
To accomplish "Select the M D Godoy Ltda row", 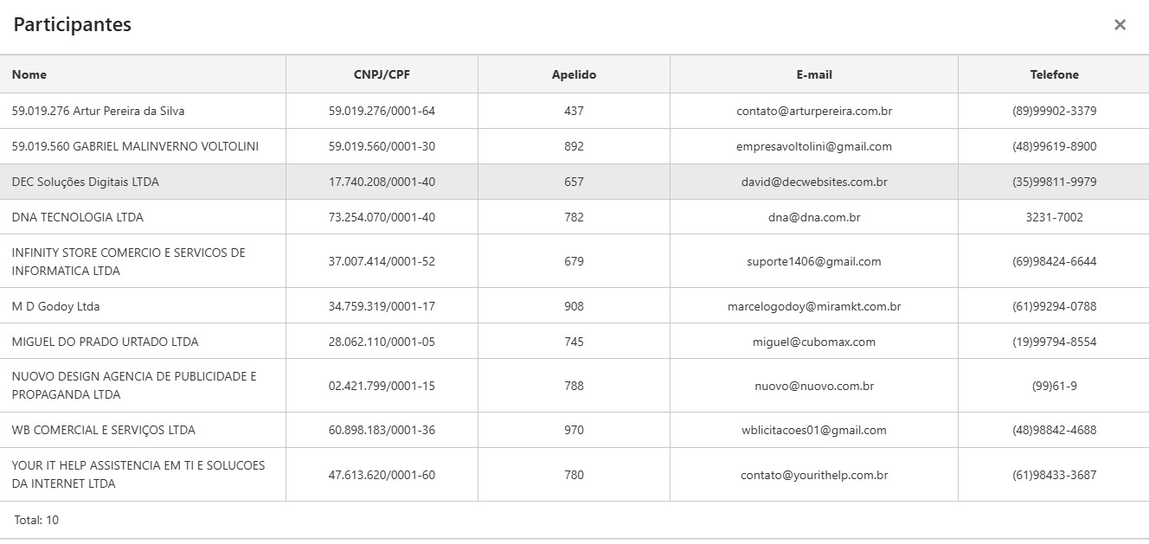I will click(x=55, y=306).
